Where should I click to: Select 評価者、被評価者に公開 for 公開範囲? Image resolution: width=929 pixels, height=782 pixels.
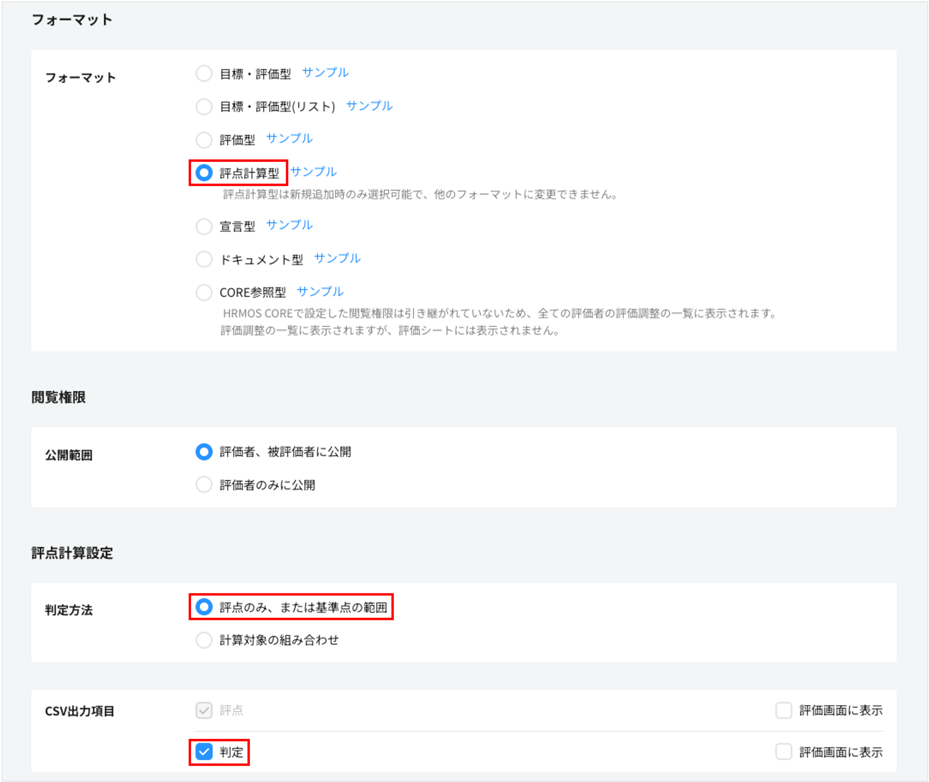coord(204,452)
